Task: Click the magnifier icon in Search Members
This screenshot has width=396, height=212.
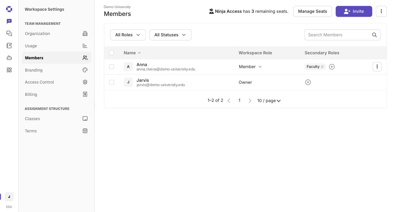Action: 375,35
